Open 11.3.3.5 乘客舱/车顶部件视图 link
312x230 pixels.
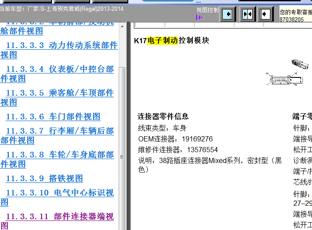(57, 97)
